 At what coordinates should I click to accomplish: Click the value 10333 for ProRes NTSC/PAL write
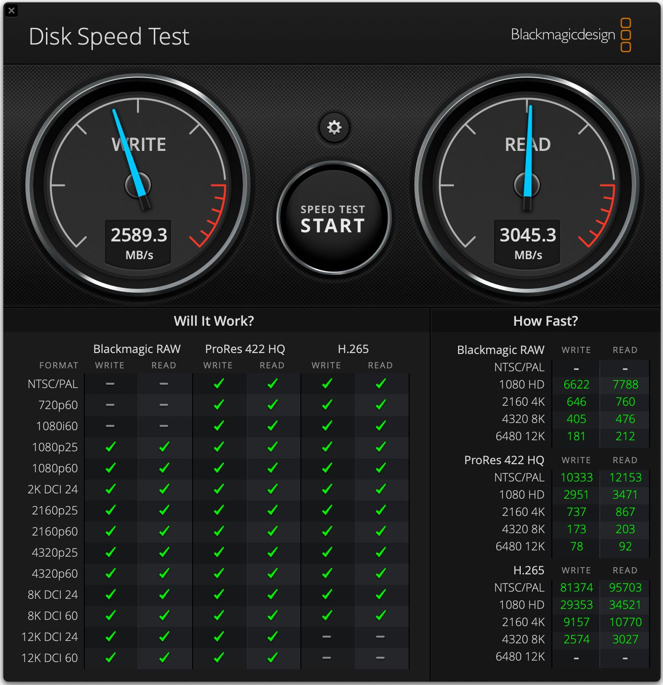pos(576,478)
